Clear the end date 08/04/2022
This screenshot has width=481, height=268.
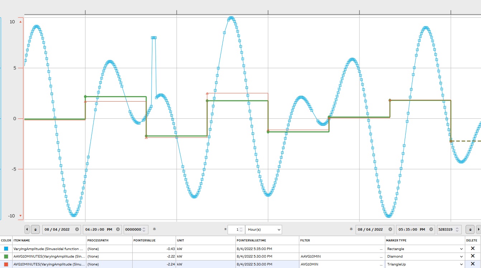(390, 229)
